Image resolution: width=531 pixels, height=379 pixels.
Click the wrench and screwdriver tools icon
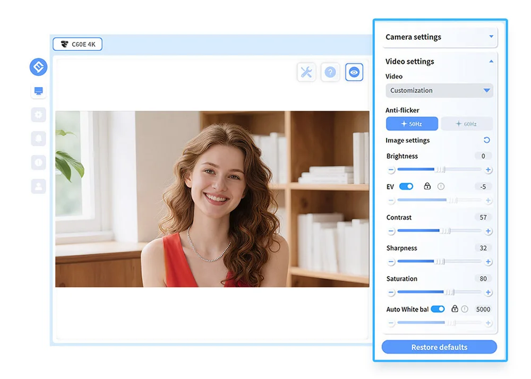click(306, 72)
